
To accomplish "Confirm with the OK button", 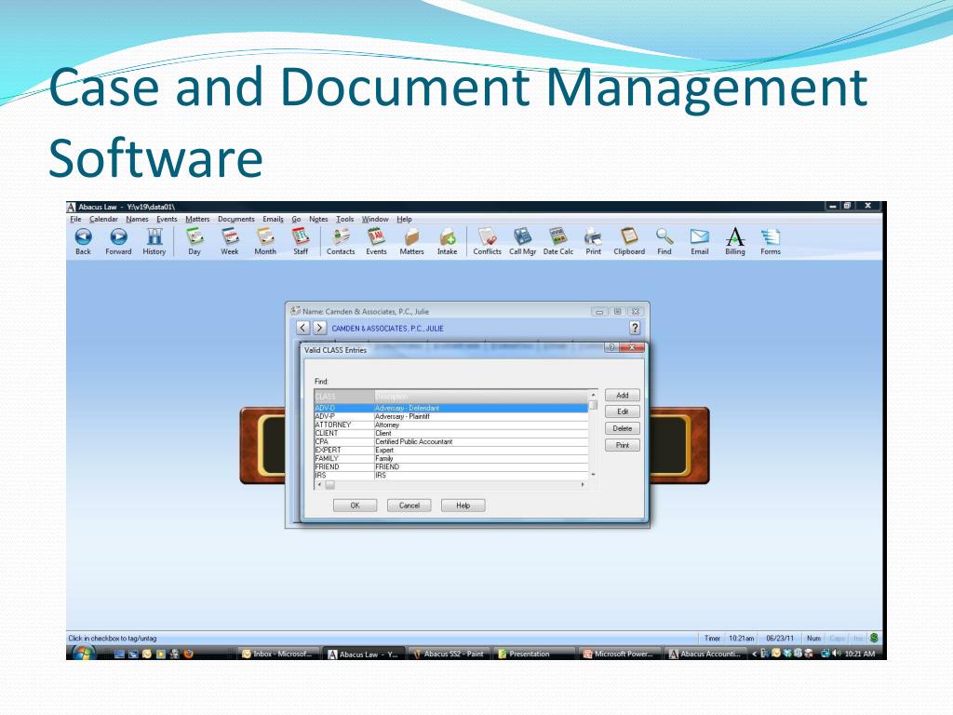I will (355, 506).
